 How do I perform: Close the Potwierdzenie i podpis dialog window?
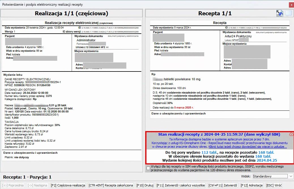tap(291, 5)
